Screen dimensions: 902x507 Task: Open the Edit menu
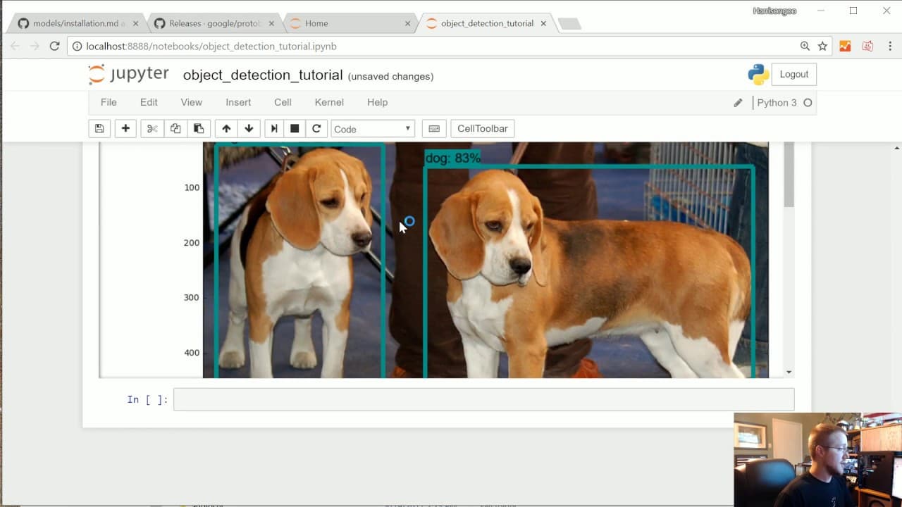[x=149, y=102]
